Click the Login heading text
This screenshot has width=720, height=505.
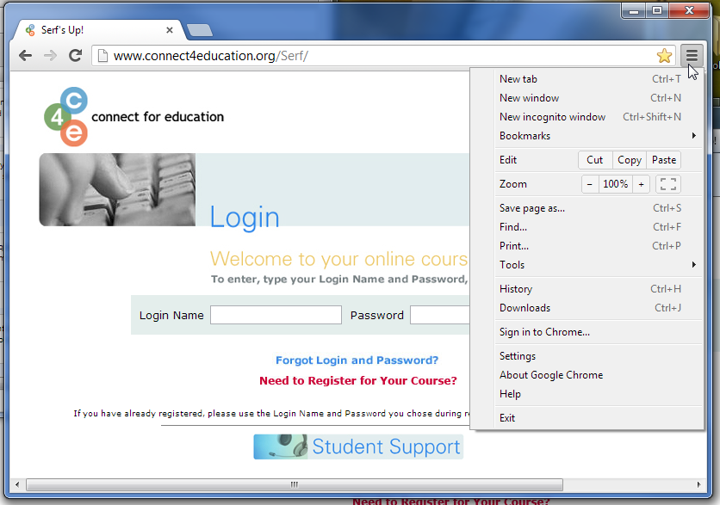pos(245,218)
